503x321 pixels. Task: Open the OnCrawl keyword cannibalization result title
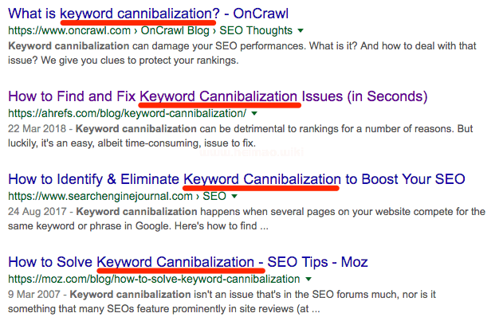[x=148, y=14]
